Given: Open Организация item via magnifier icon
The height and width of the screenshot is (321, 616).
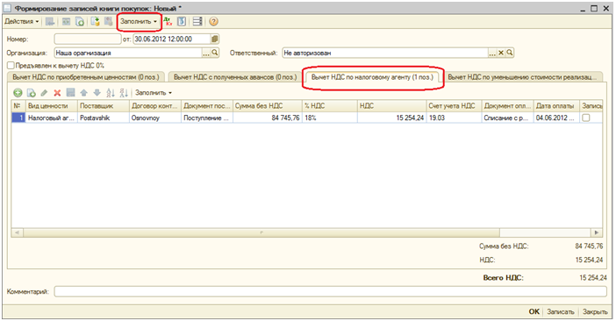Looking at the screenshot, I should pyautogui.click(x=215, y=53).
